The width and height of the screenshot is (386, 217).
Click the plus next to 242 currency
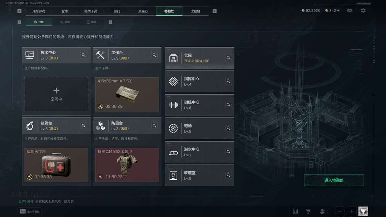click(338, 11)
